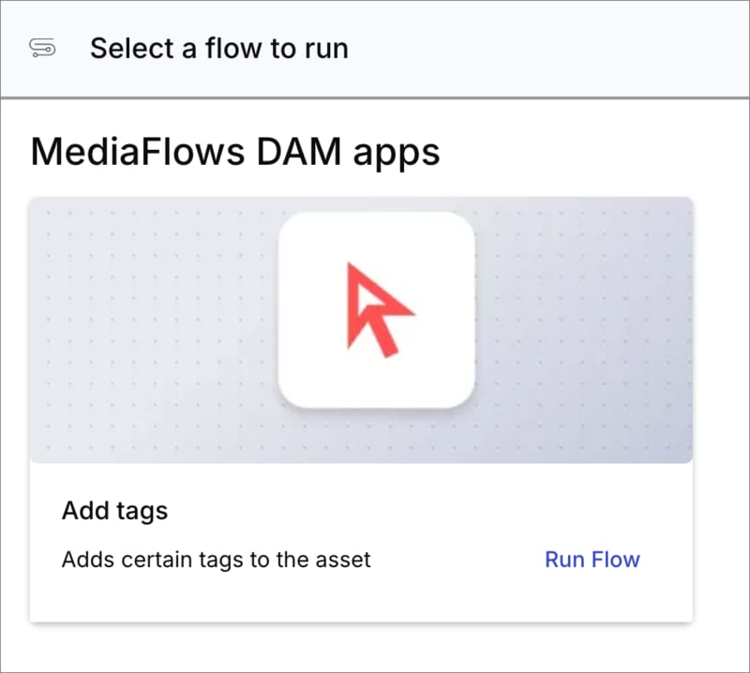Click the word 'Run' in Run Flow
Image resolution: width=750 pixels, height=673 pixels.
point(564,560)
